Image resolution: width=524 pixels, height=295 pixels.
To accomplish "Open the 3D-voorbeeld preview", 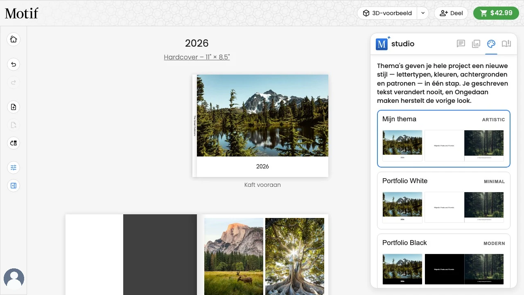I will tap(387, 13).
